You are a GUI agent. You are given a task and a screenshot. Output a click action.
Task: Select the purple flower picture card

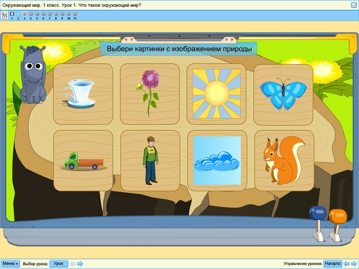(150, 94)
